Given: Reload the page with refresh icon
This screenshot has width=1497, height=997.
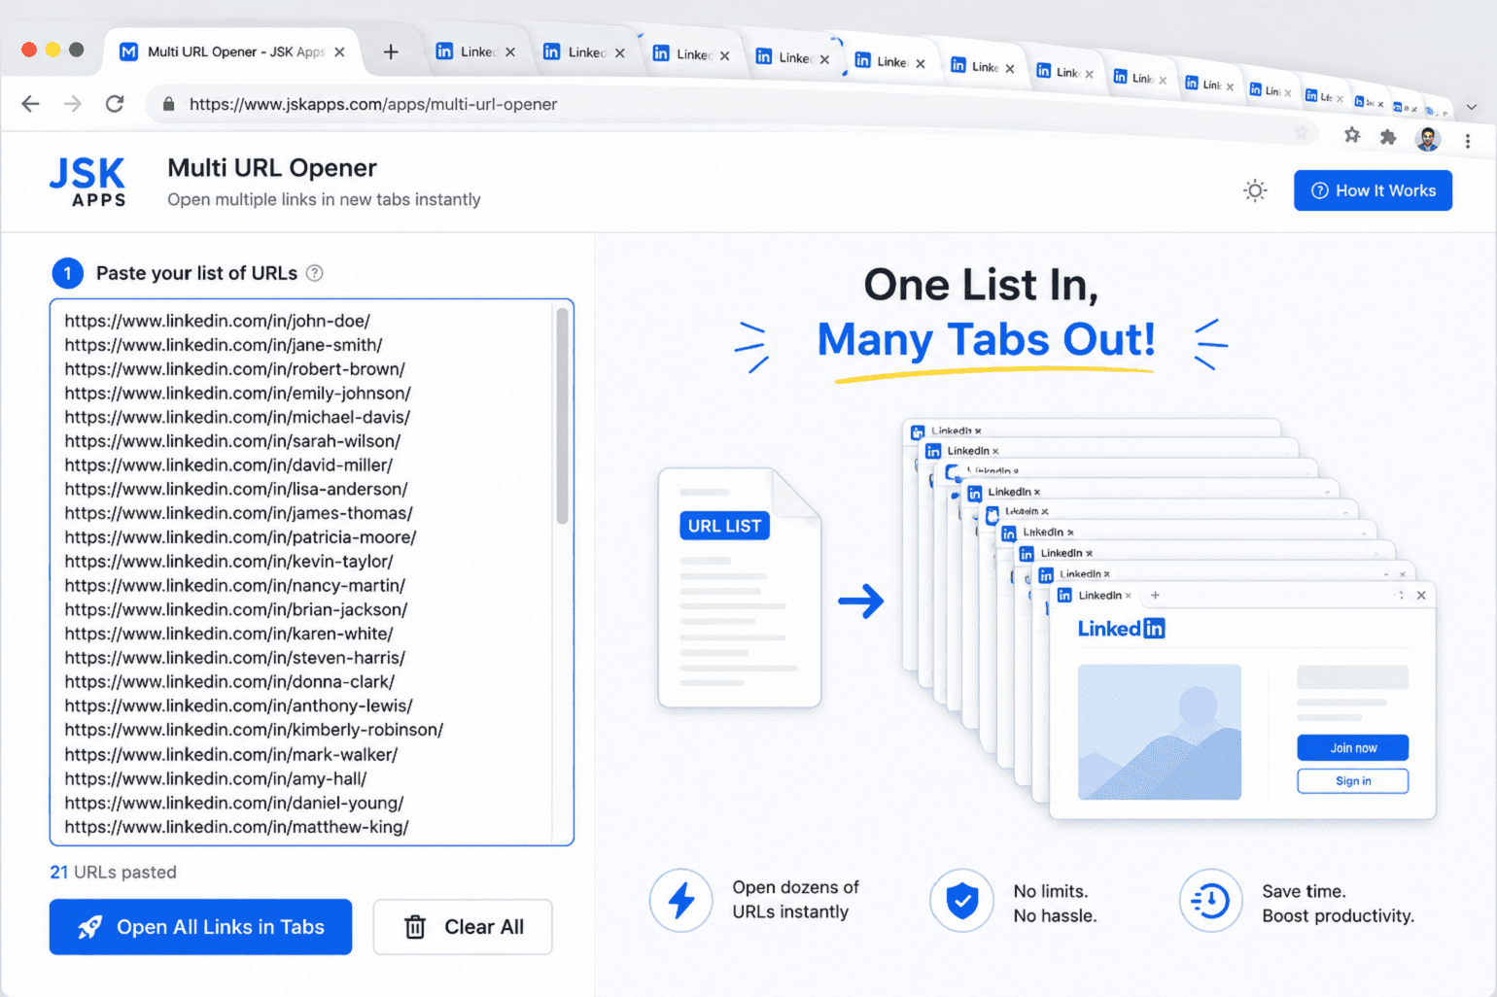Looking at the screenshot, I should (115, 104).
